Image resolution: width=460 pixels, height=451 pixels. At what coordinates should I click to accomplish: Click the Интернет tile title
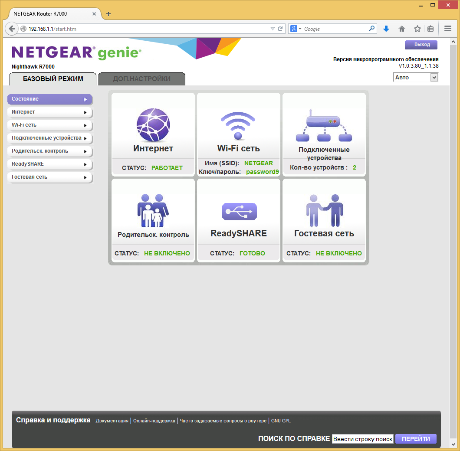pos(153,148)
